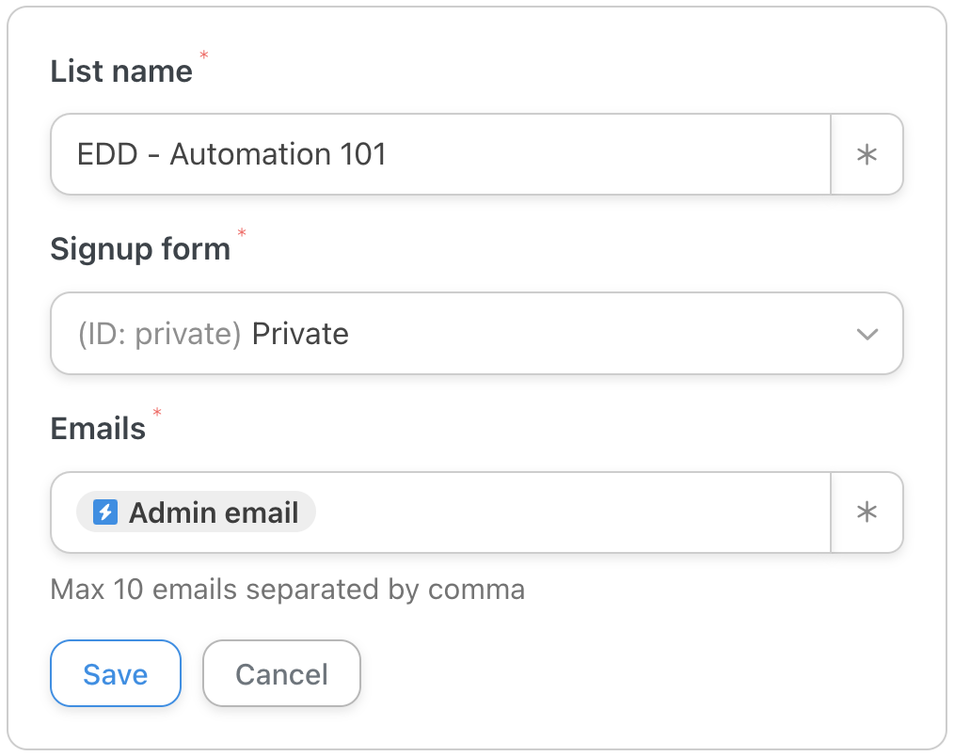The image size is (954, 756).
Task: Save the list settings
Action: tap(115, 673)
